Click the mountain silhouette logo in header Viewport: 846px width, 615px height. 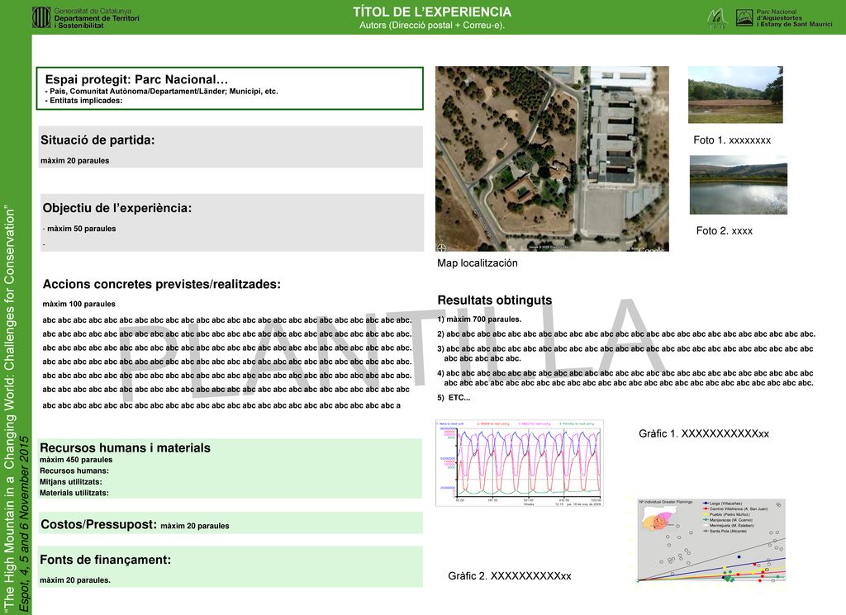coord(716,18)
